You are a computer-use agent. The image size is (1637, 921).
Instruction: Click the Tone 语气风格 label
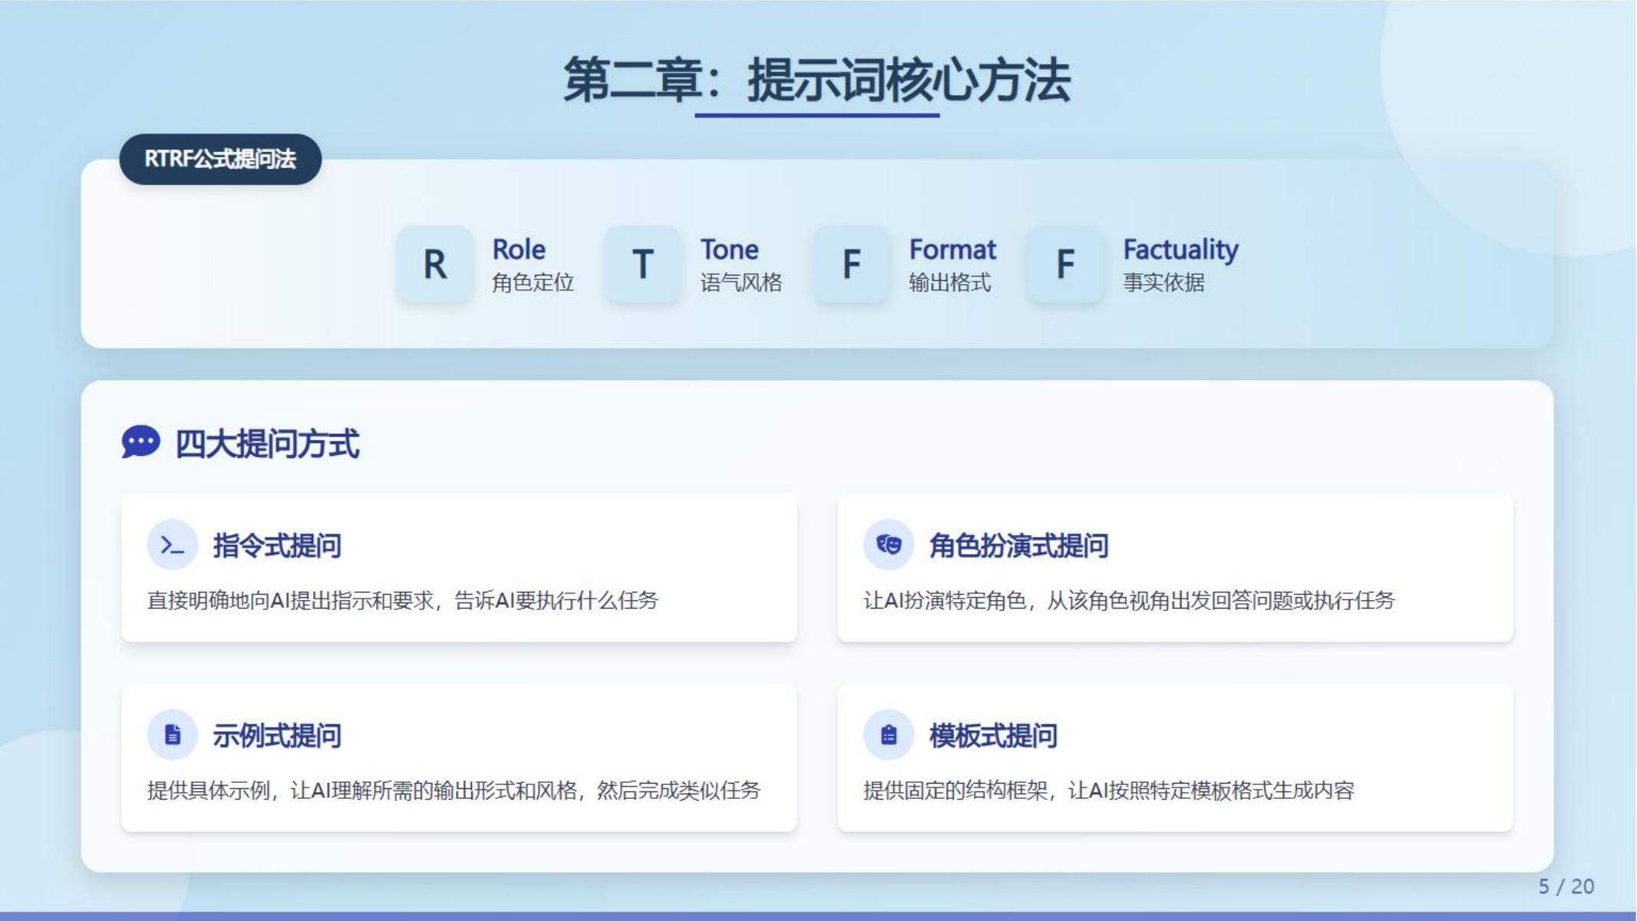pos(740,265)
